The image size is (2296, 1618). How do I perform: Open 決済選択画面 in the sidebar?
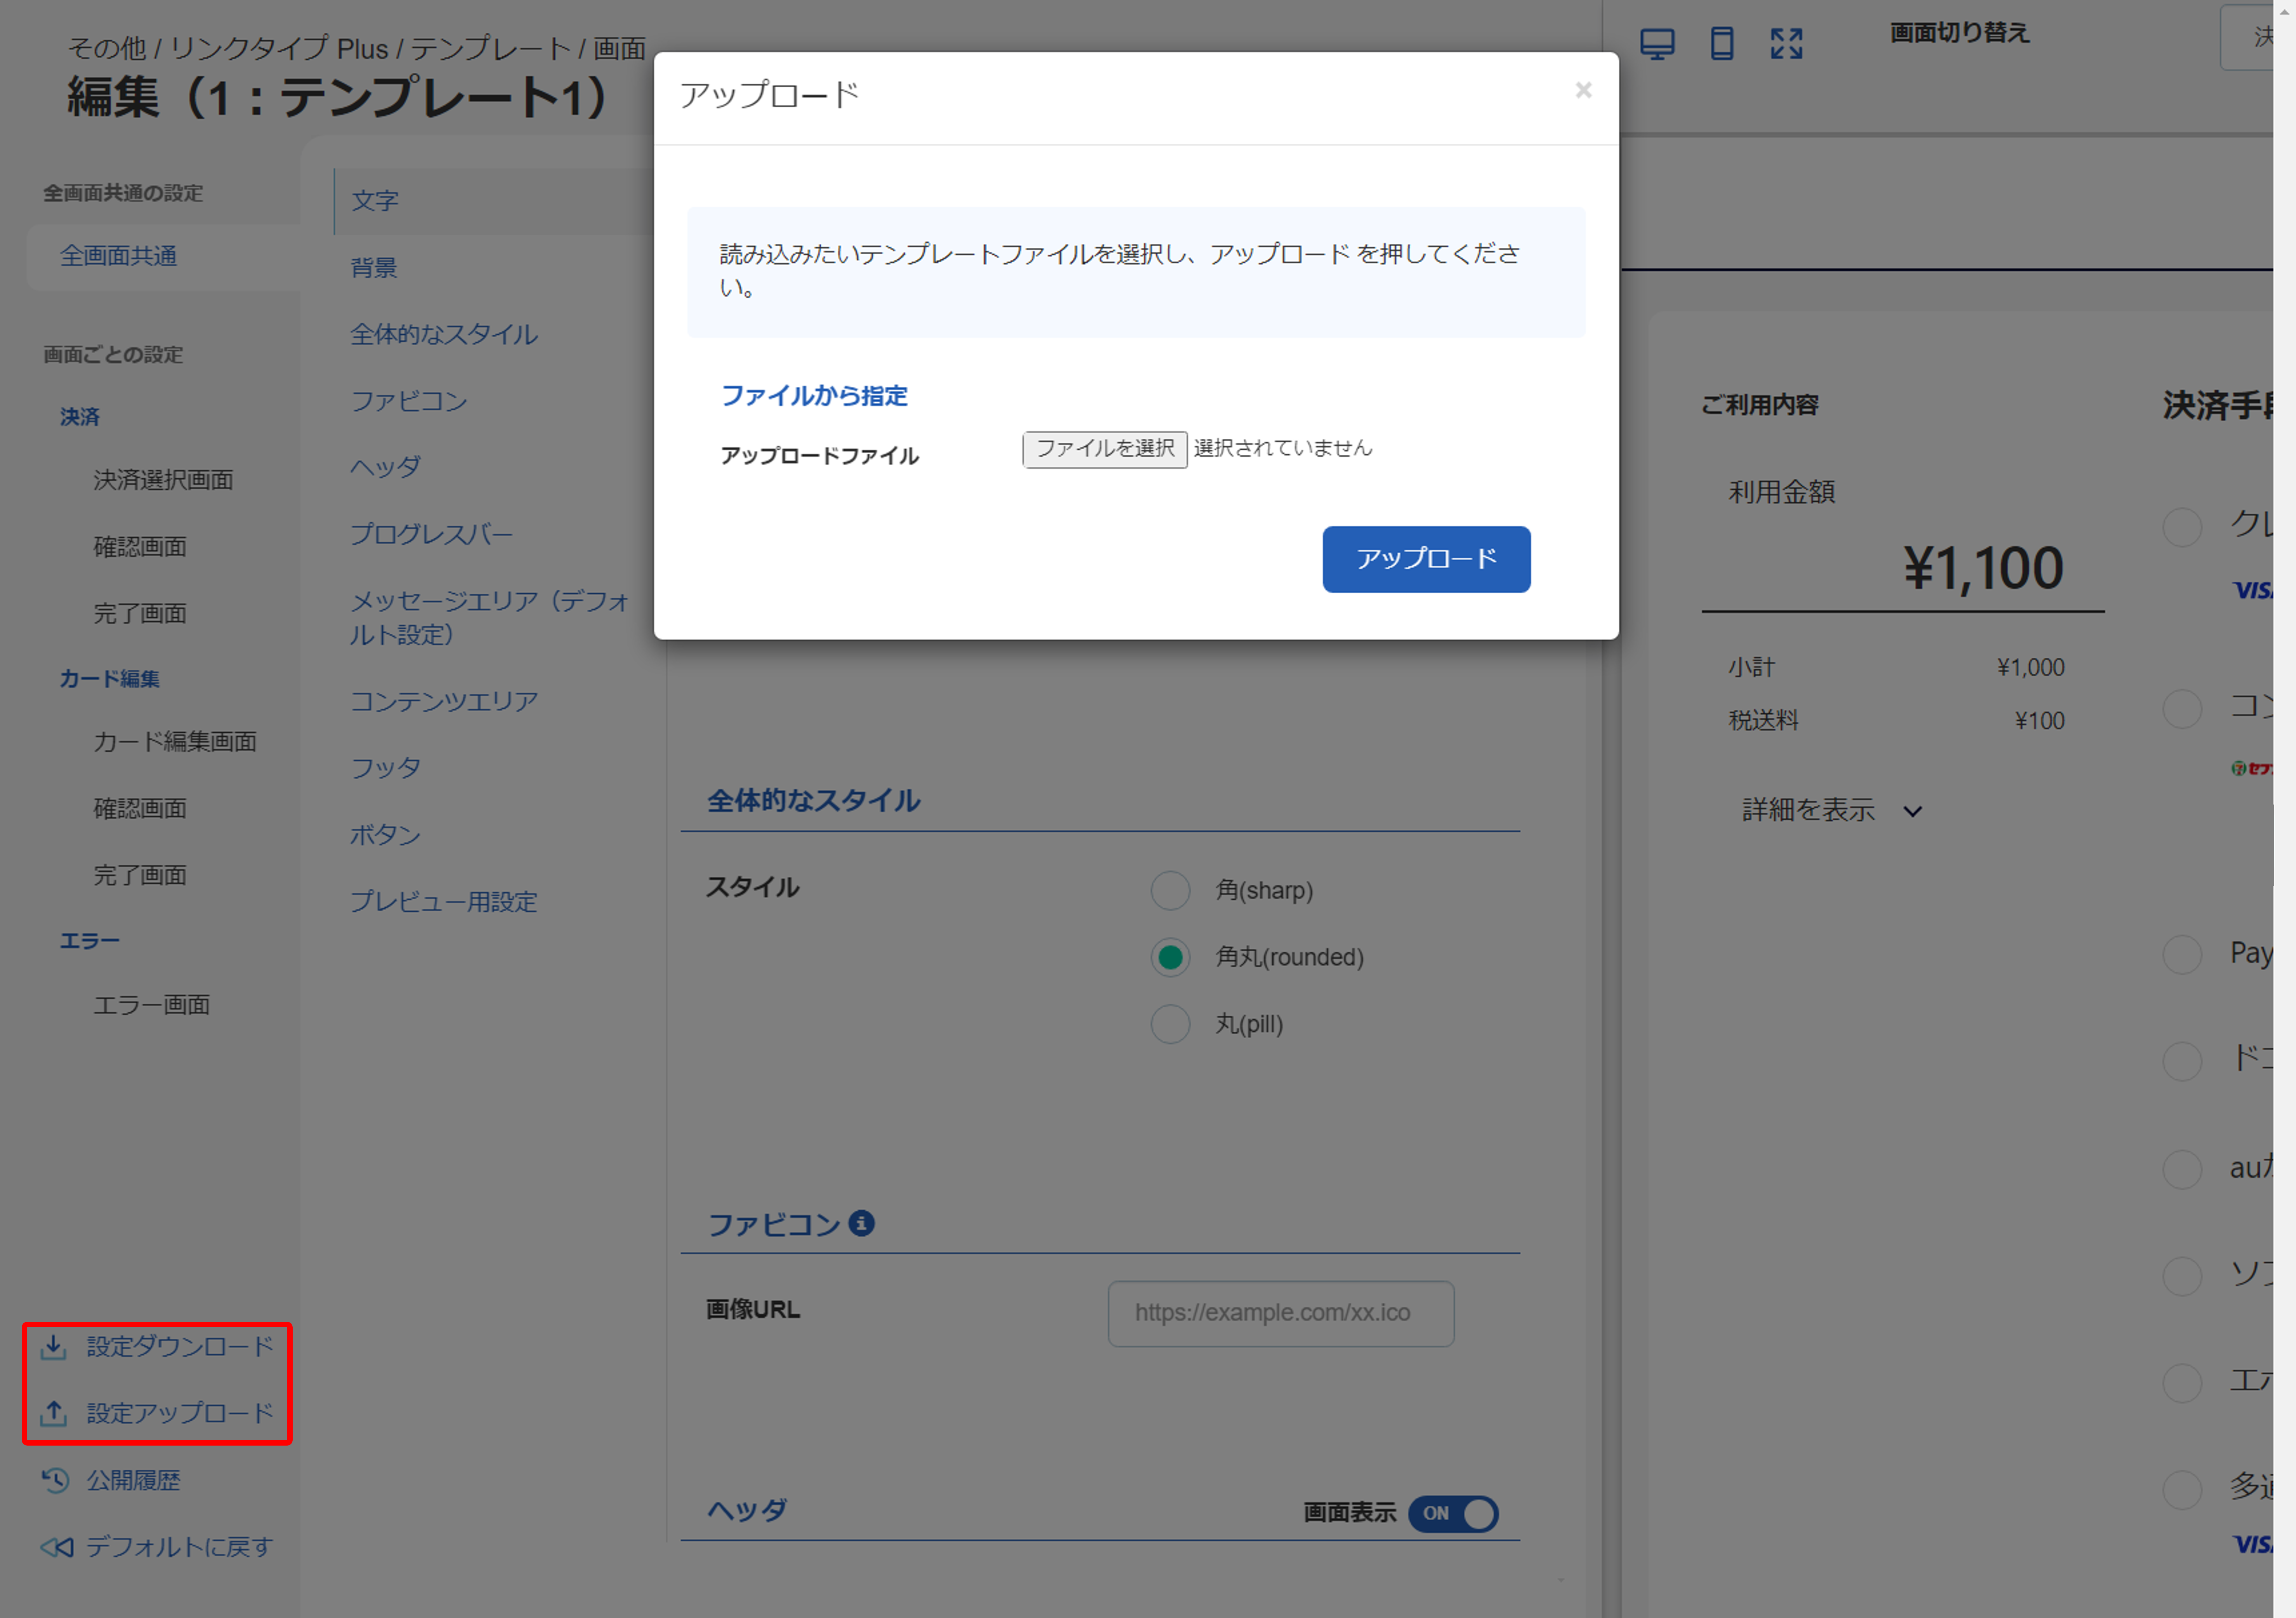(x=163, y=480)
